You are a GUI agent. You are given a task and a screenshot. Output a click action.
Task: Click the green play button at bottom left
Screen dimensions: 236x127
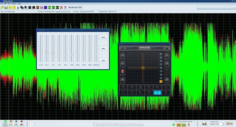pos(5,125)
